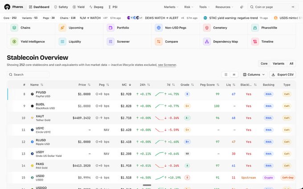Screen dimensions: 303x189
Task: Sort table by Liq column
Action: (x=231, y=85)
